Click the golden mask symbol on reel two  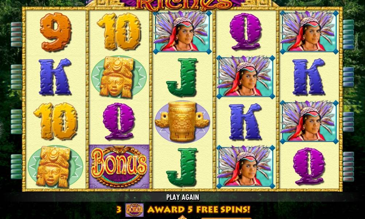click(x=119, y=77)
